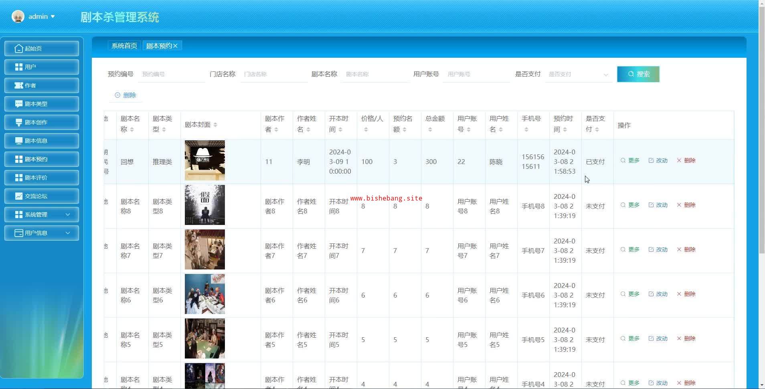Image resolution: width=765 pixels, height=389 pixels.
Task: Close the 剧本预约 tab
Action: (x=175, y=46)
